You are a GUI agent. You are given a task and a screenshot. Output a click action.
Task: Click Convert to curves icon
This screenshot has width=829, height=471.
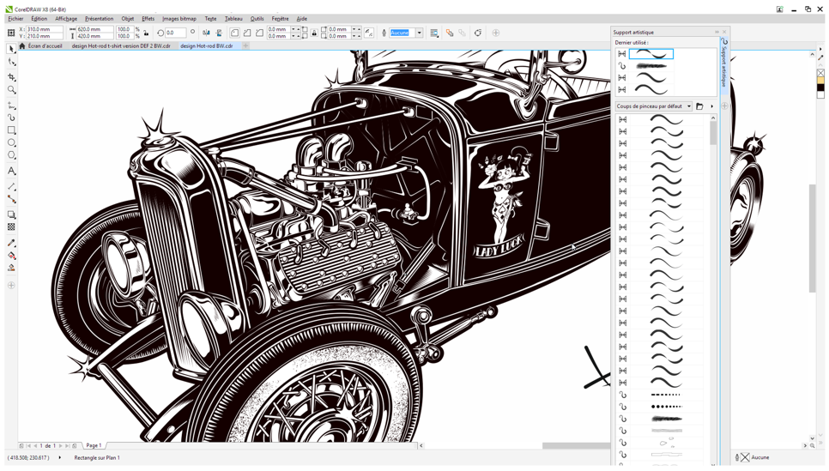[x=477, y=33]
